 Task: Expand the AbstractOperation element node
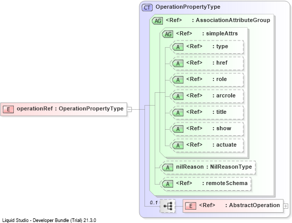pyautogui.click(x=286, y=206)
